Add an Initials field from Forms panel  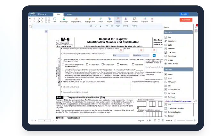169,60
